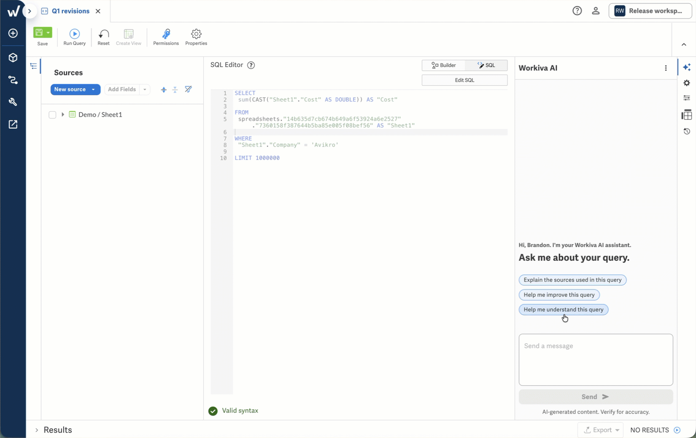Open the history icon in right rail

[x=687, y=131]
